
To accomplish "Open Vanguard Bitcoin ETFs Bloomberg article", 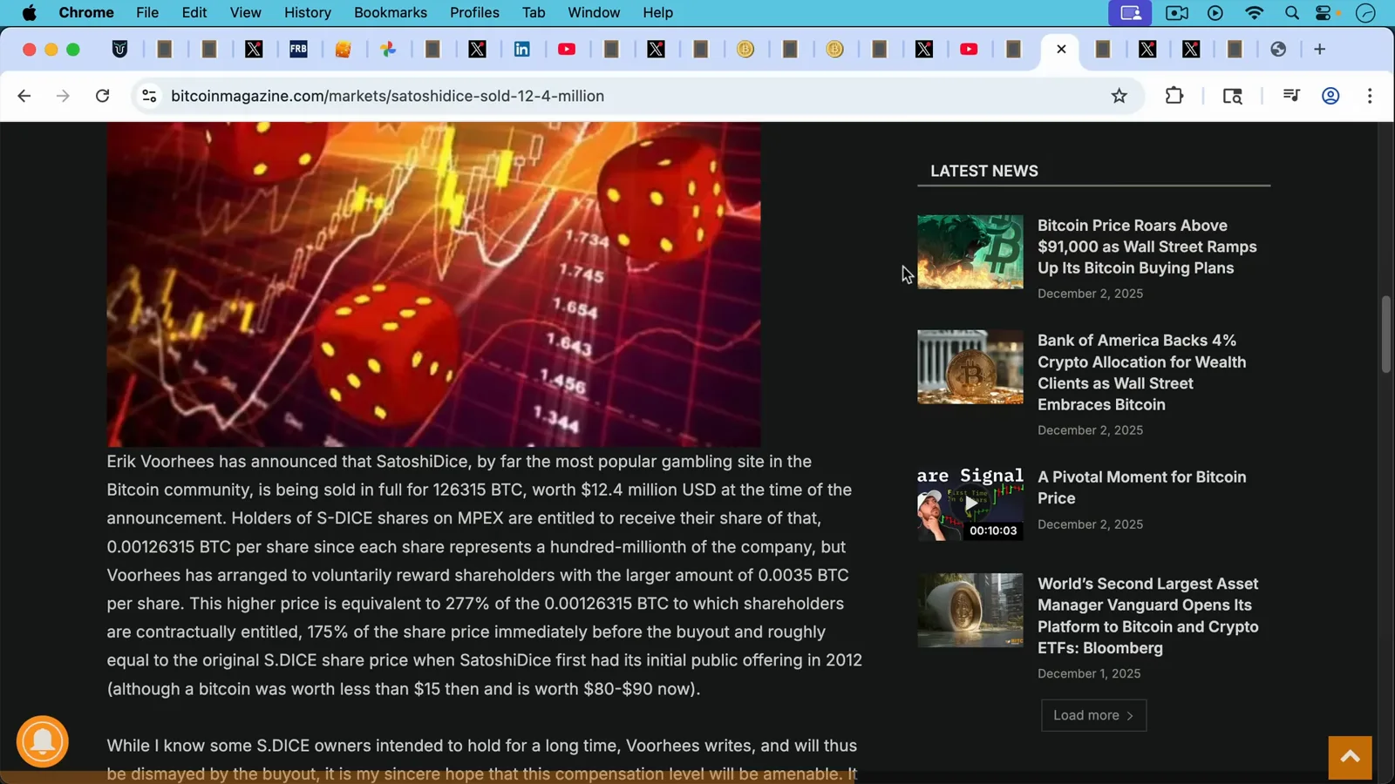I will point(1147,616).
